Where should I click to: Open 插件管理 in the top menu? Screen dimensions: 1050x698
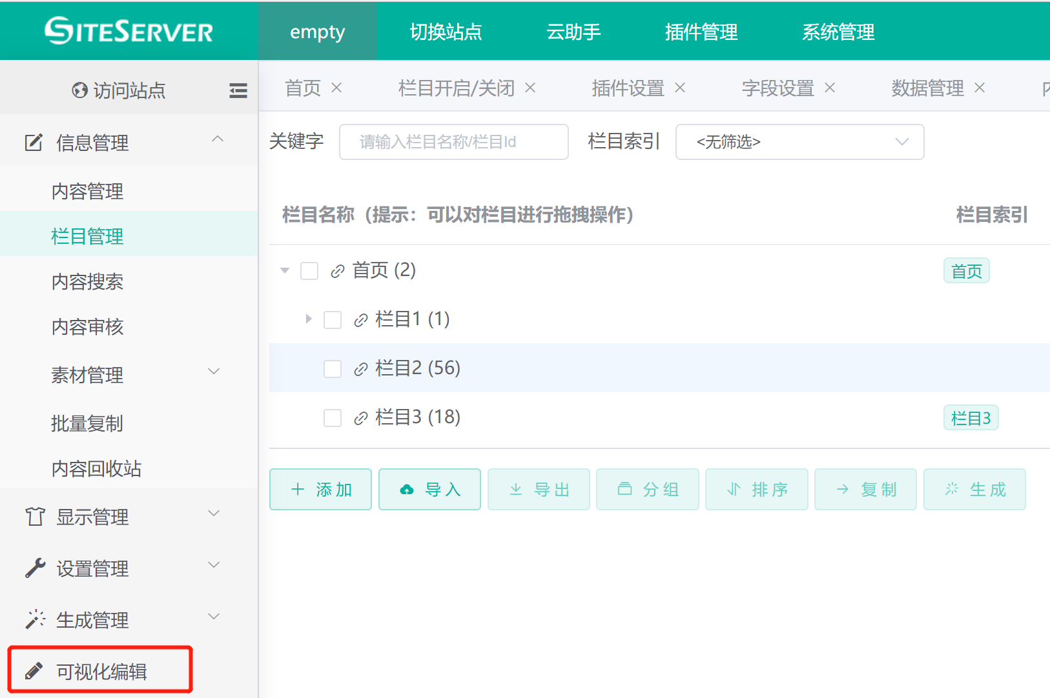701,32
